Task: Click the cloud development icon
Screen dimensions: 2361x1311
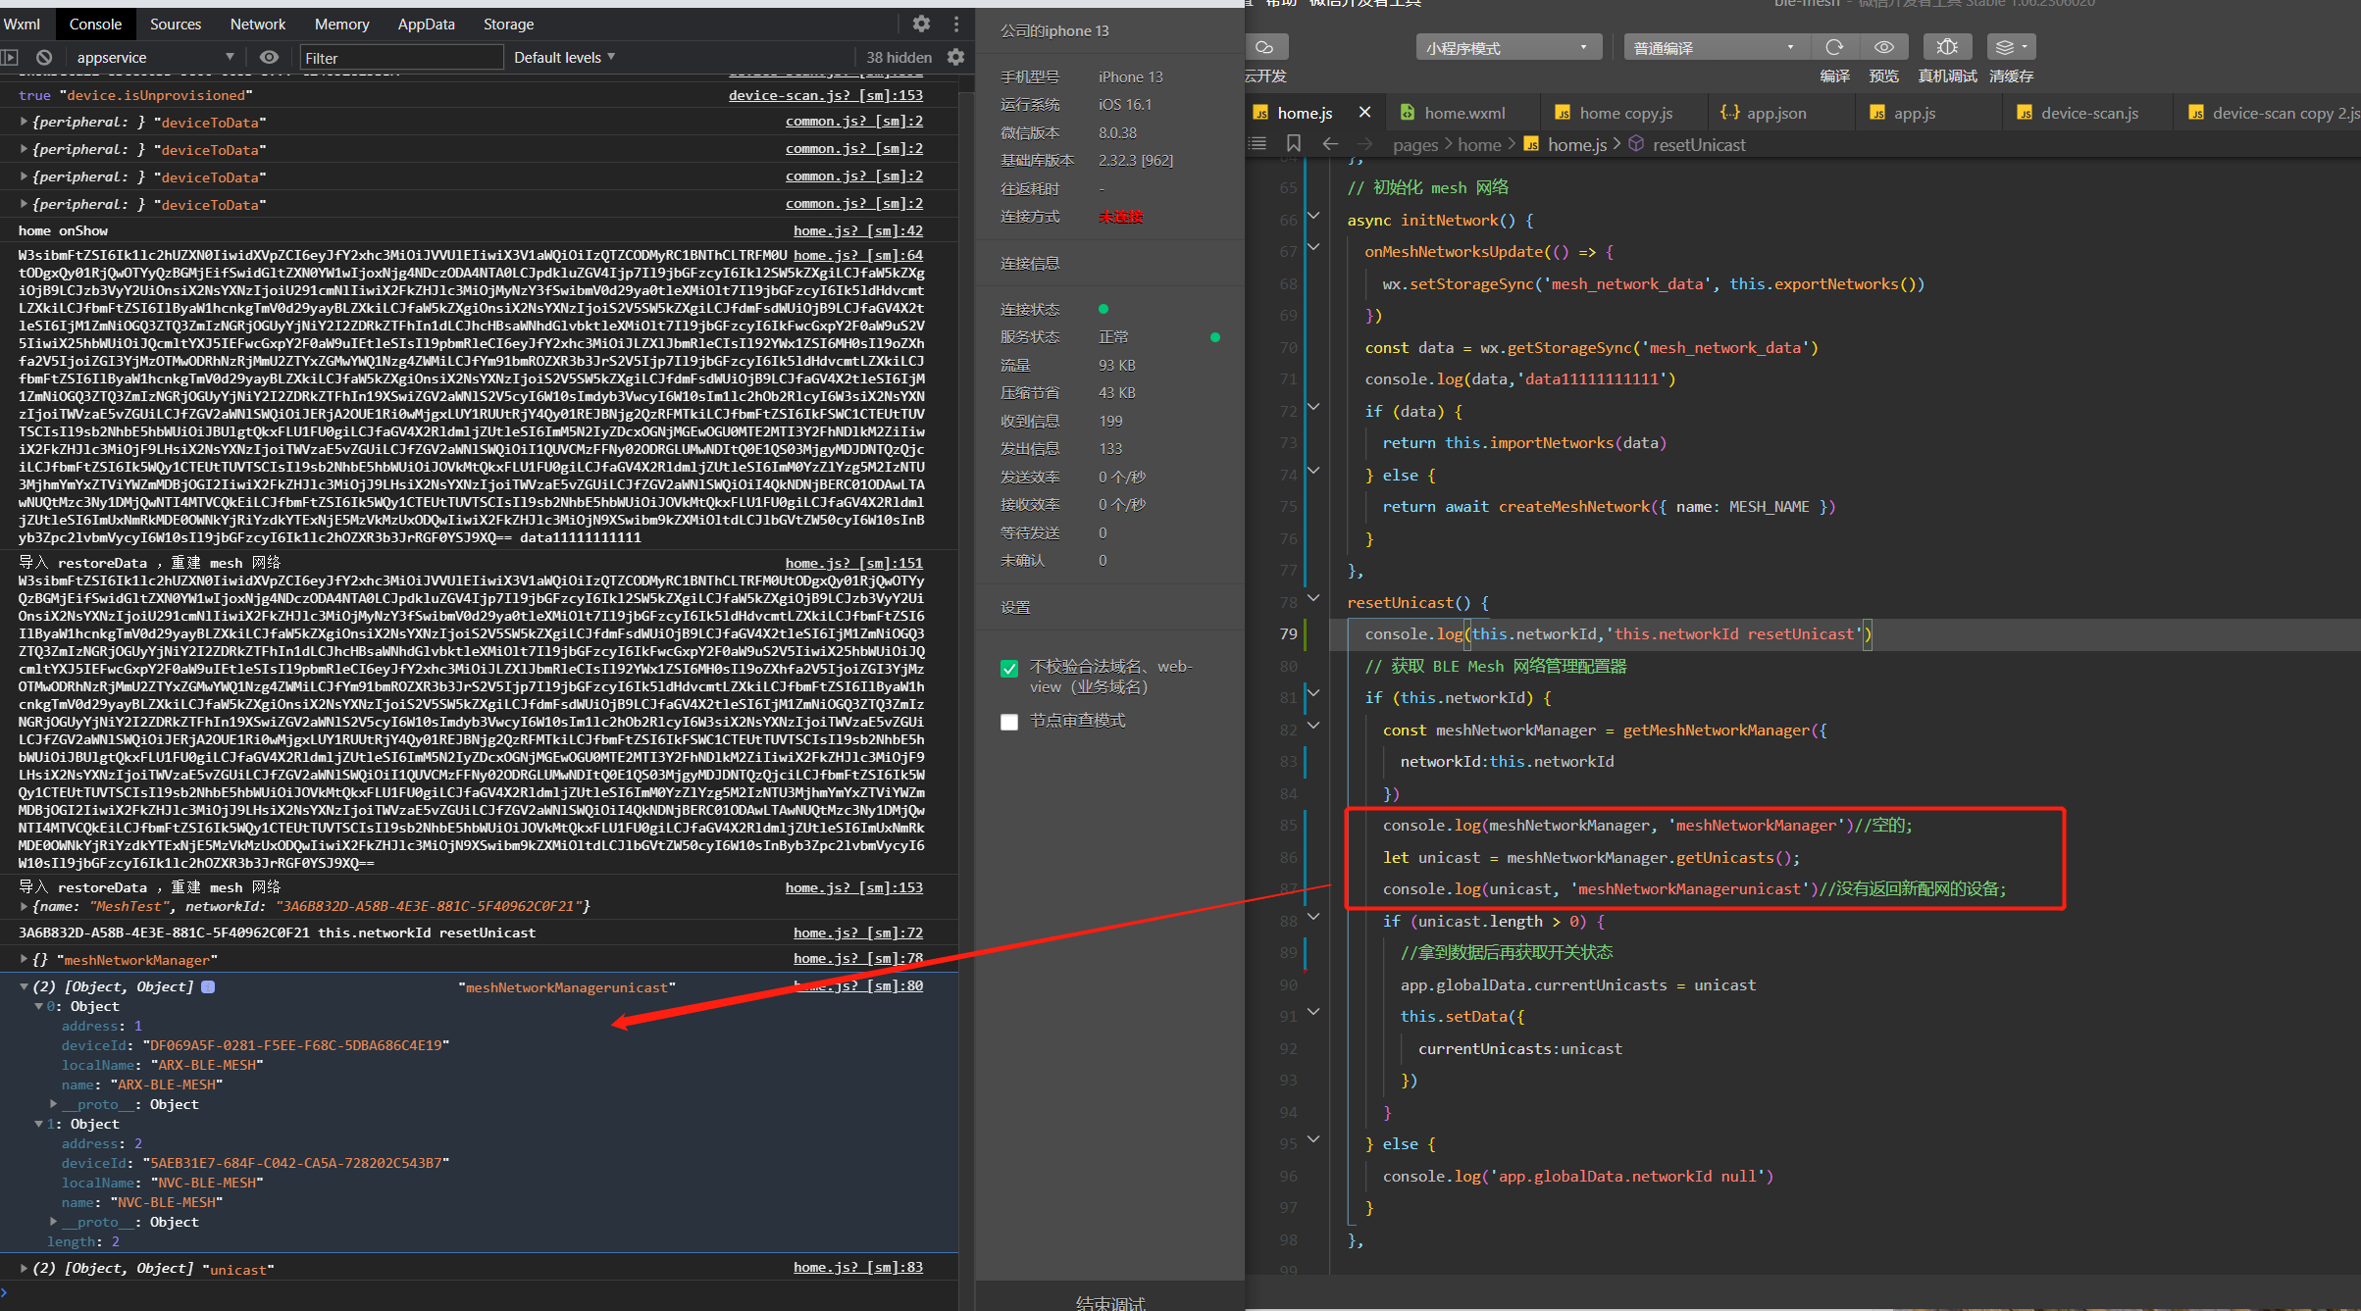Action: [x=1265, y=47]
